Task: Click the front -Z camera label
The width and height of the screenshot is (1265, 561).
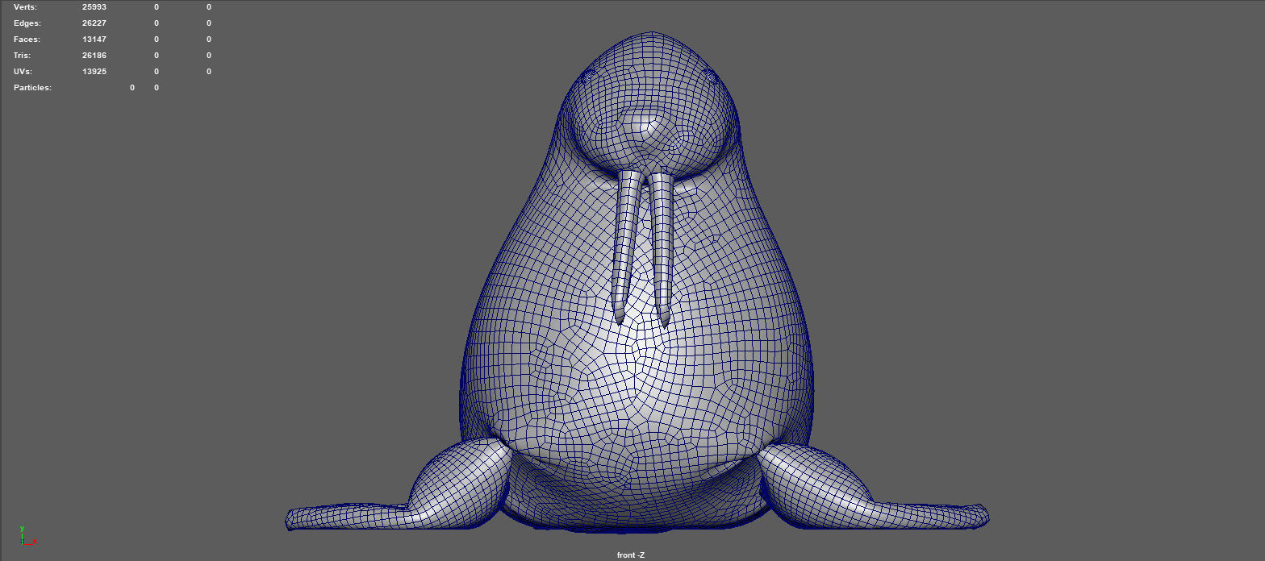Action: (631, 555)
